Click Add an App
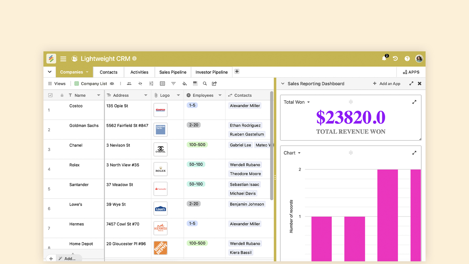This screenshot has width=469, height=264. [x=387, y=84]
